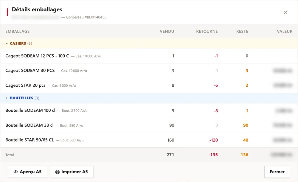Viewport: 298px width, 182px height.
Task: Click the BOUTEILLES (3) group header
Action: (149, 98)
